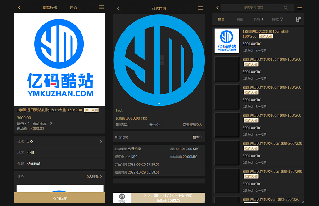Image resolution: width=319 pixels, height=206 pixels.
Task: Click 设置提醒0人 reminder count
Action: coord(192,125)
